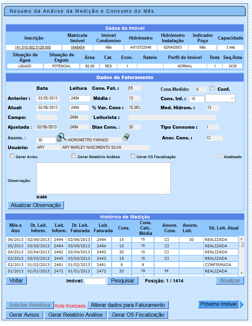Viewport: 252px width, 326px height.
Task: Tick the Gerar Relatório Análise checkbox
Action: 74,156
